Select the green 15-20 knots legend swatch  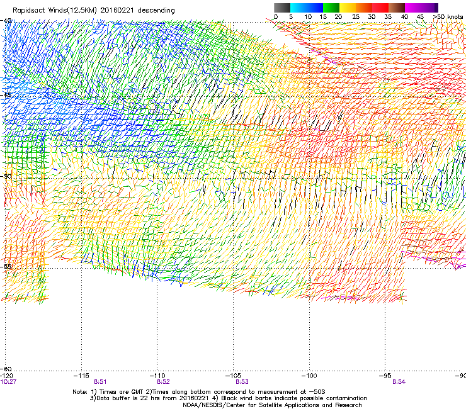pyautogui.click(x=331, y=8)
